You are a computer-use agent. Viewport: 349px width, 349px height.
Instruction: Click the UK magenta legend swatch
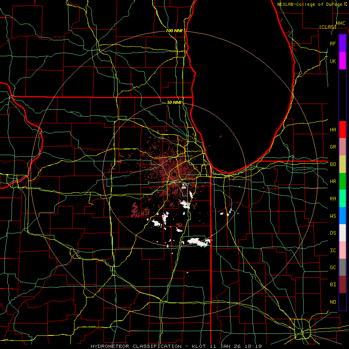coord(342,61)
